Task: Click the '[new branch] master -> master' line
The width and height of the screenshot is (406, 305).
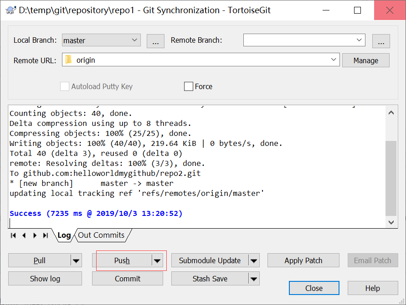Action: (92, 183)
